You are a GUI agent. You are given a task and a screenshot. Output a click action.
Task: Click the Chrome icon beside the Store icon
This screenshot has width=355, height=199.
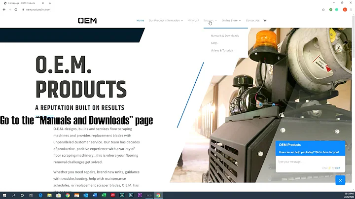68,195
